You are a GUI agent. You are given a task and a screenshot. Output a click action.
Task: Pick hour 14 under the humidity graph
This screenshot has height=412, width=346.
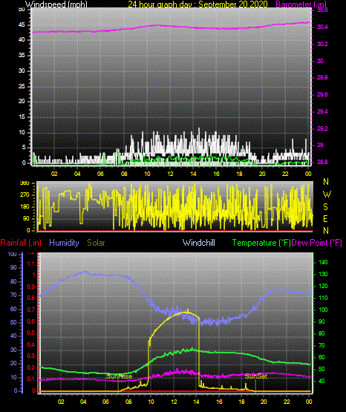tap(196, 402)
